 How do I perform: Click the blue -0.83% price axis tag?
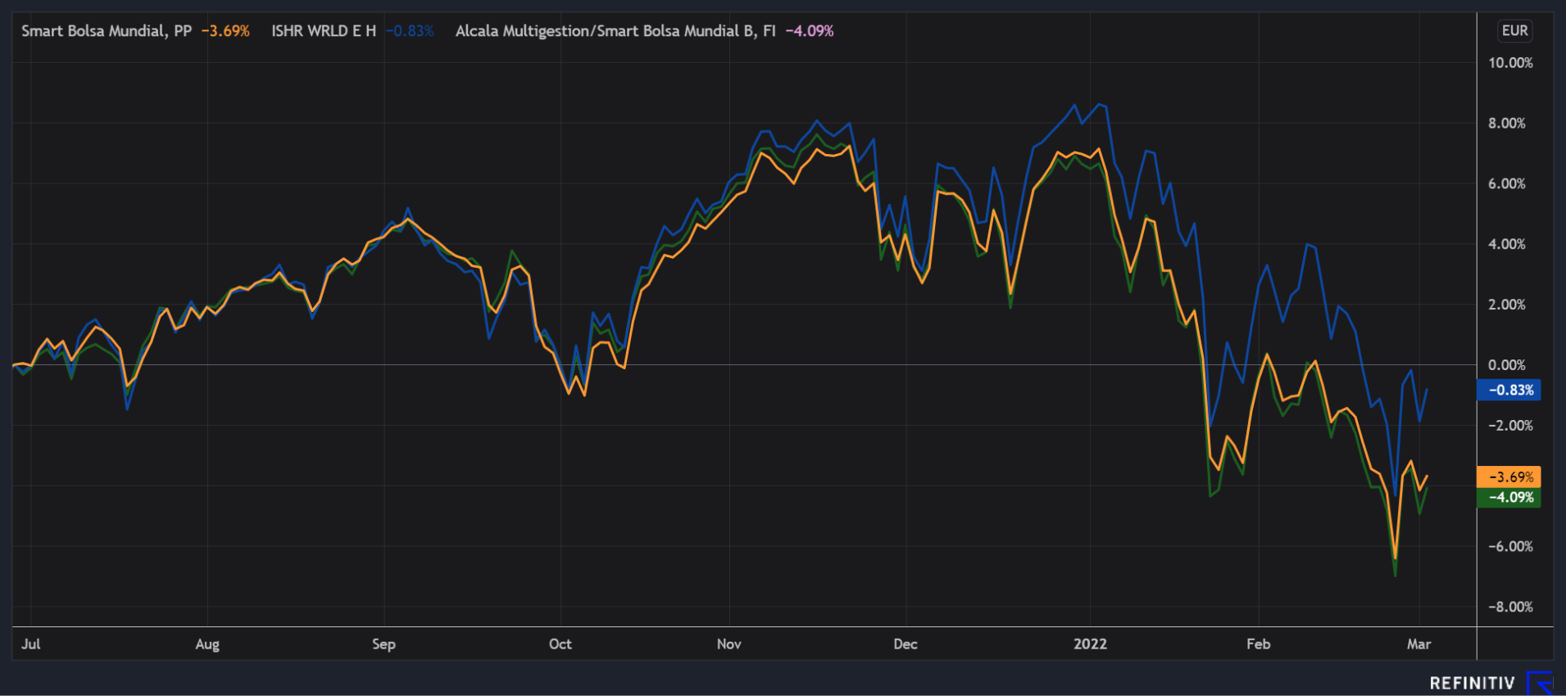coord(1509,390)
